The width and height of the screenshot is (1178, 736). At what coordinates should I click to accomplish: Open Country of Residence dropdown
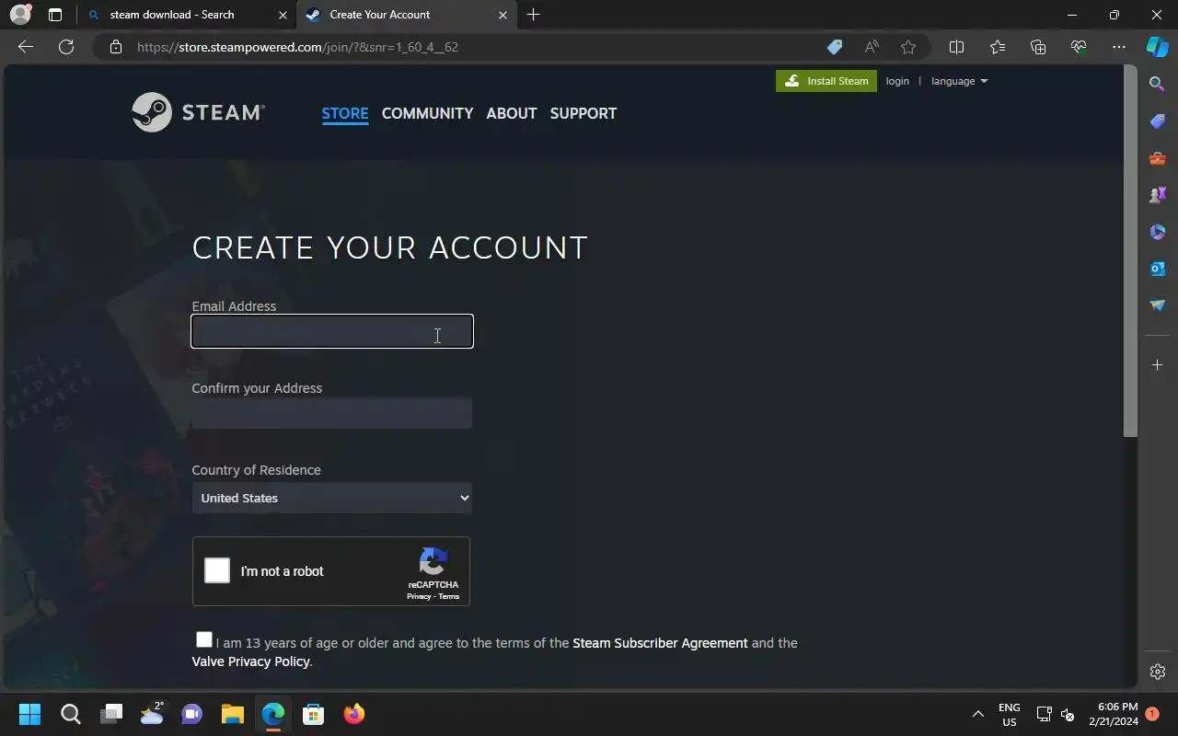pos(331,498)
